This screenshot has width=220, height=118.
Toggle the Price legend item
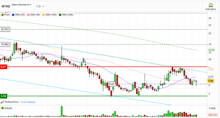click(5, 15)
